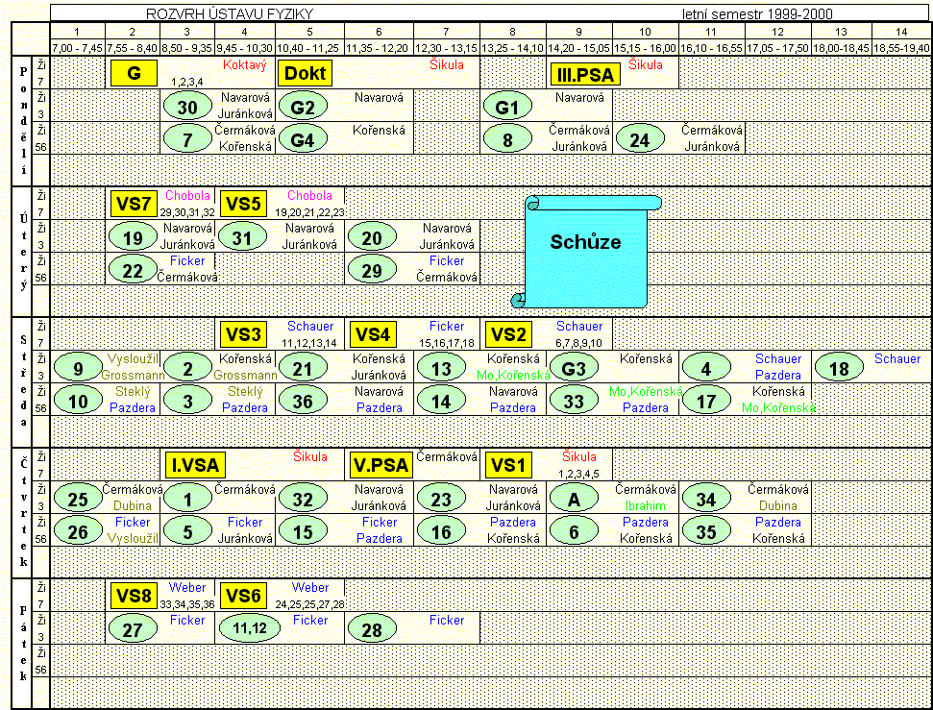Viewport: 933px width, 710px height.
Task: Select oval group badge 24
Action: (641, 140)
